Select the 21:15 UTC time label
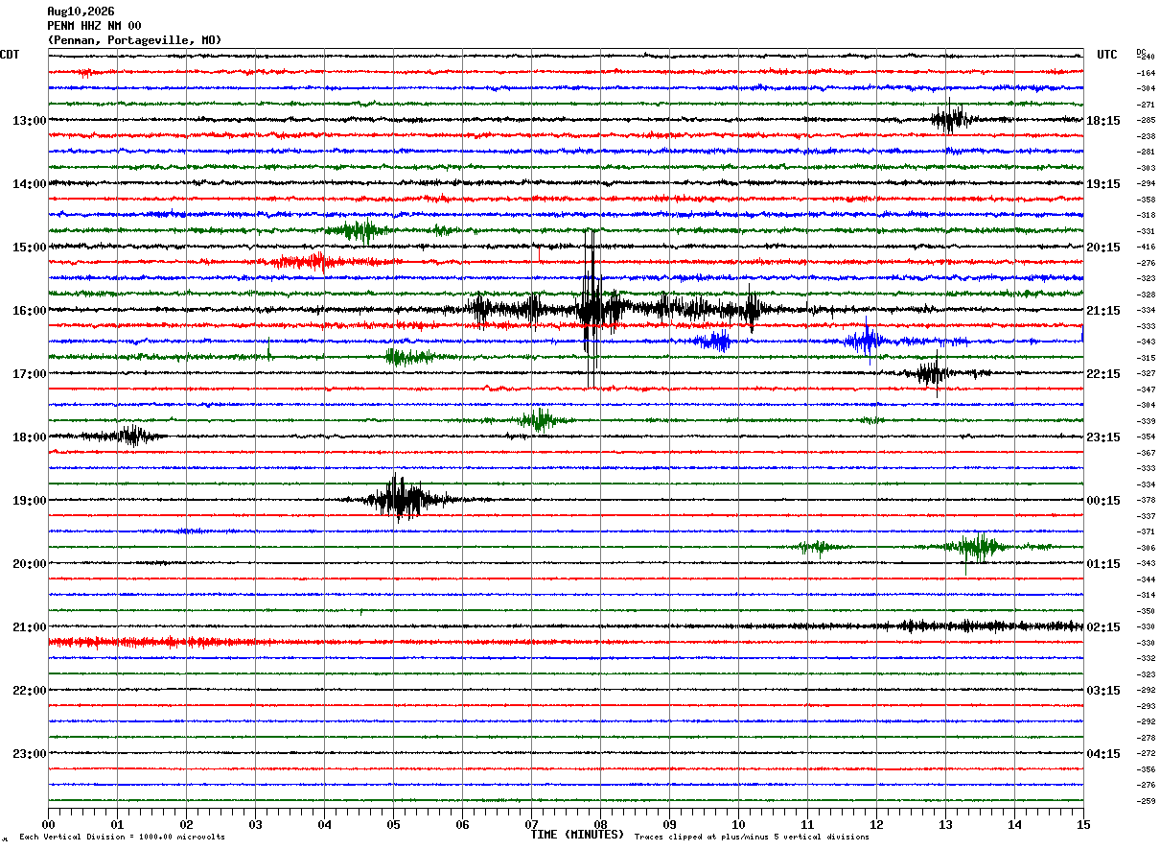The width and height of the screenshot is (1160, 850). point(1103,311)
